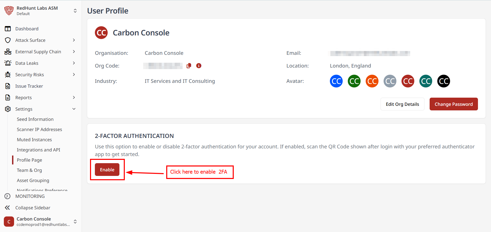This screenshot has width=491, height=232.
Task: Open the Team & Org settings
Action: [x=29, y=170]
